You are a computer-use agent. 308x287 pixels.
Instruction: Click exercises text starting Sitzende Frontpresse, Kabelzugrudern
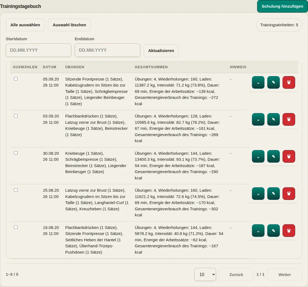[97, 91]
